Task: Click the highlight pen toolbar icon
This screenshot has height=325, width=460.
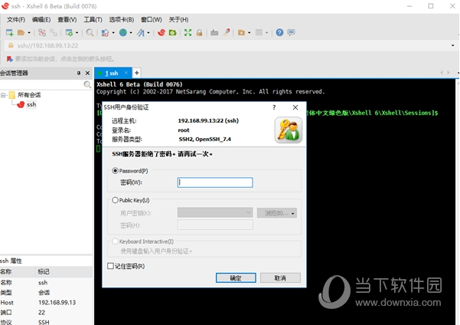Action: pos(226,33)
